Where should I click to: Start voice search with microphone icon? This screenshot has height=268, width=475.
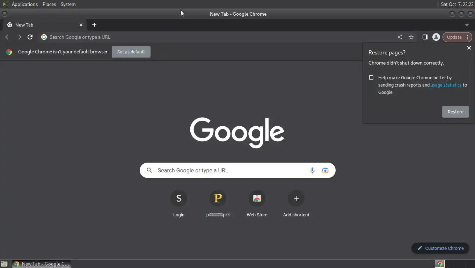coord(312,170)
